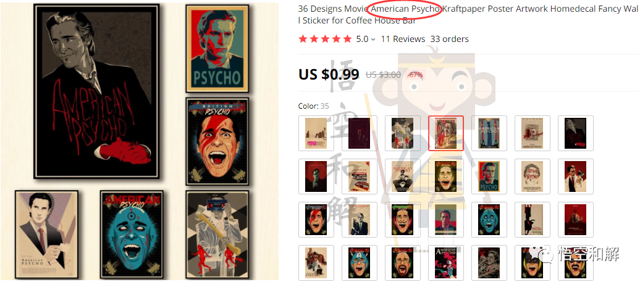
Task: Click the US $0.99 price text
Action: pos(329,74)
